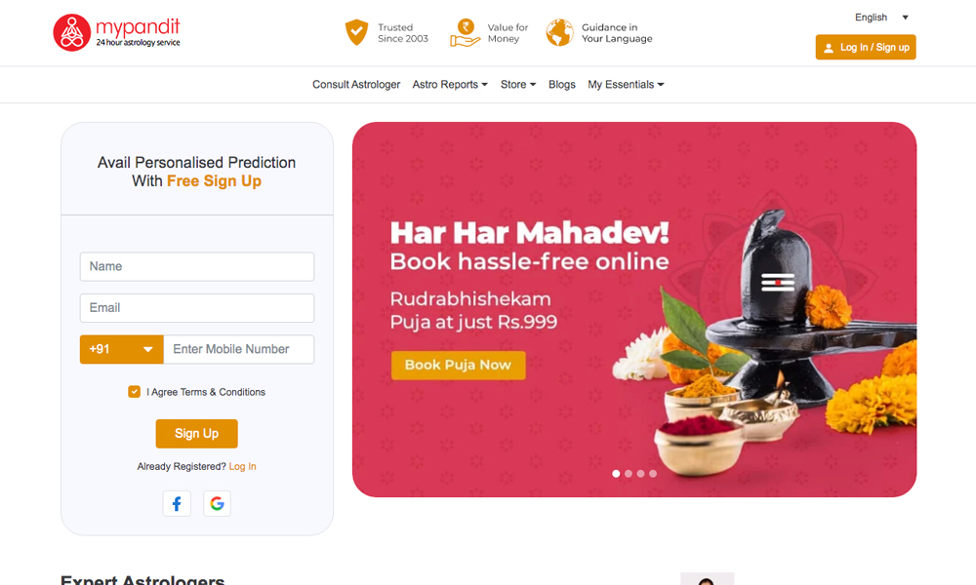Viewport: 976px width, 585px height.
Task: Click the mypandit logo icon
Action: [x=71, y=32]
